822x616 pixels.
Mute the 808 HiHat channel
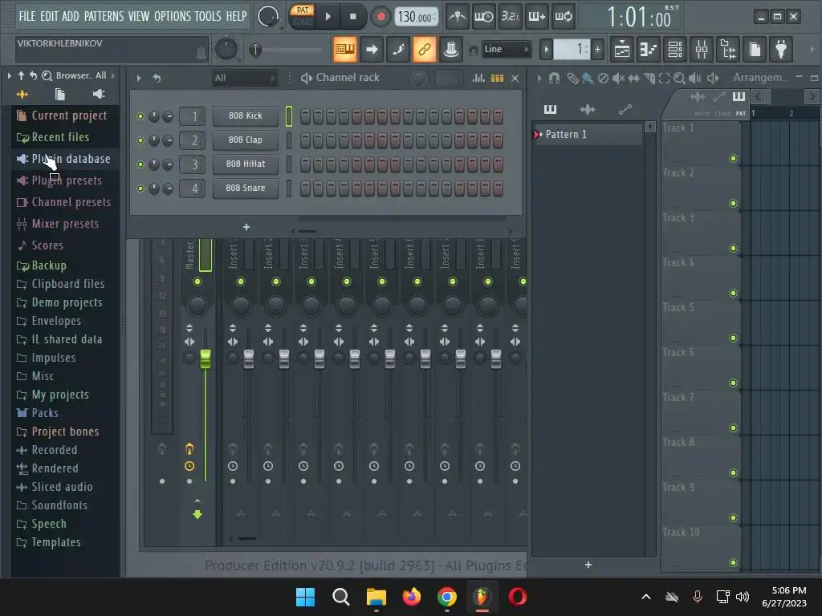140,164
